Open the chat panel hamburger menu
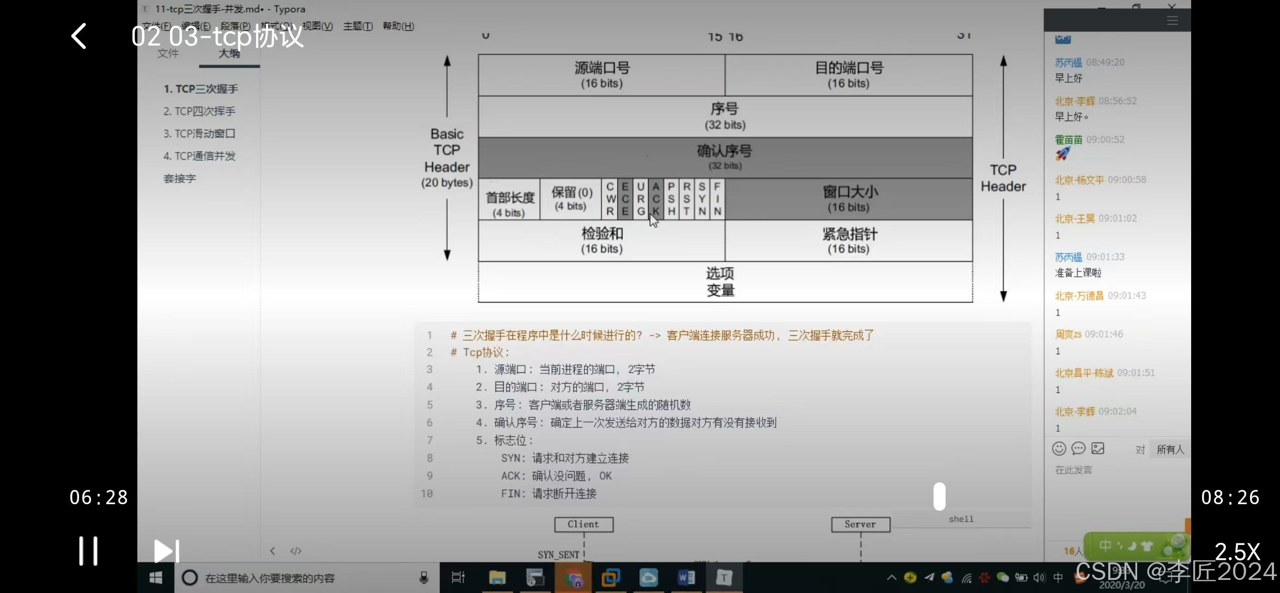The image size is (1280, 593). (x=1172, y=21)
